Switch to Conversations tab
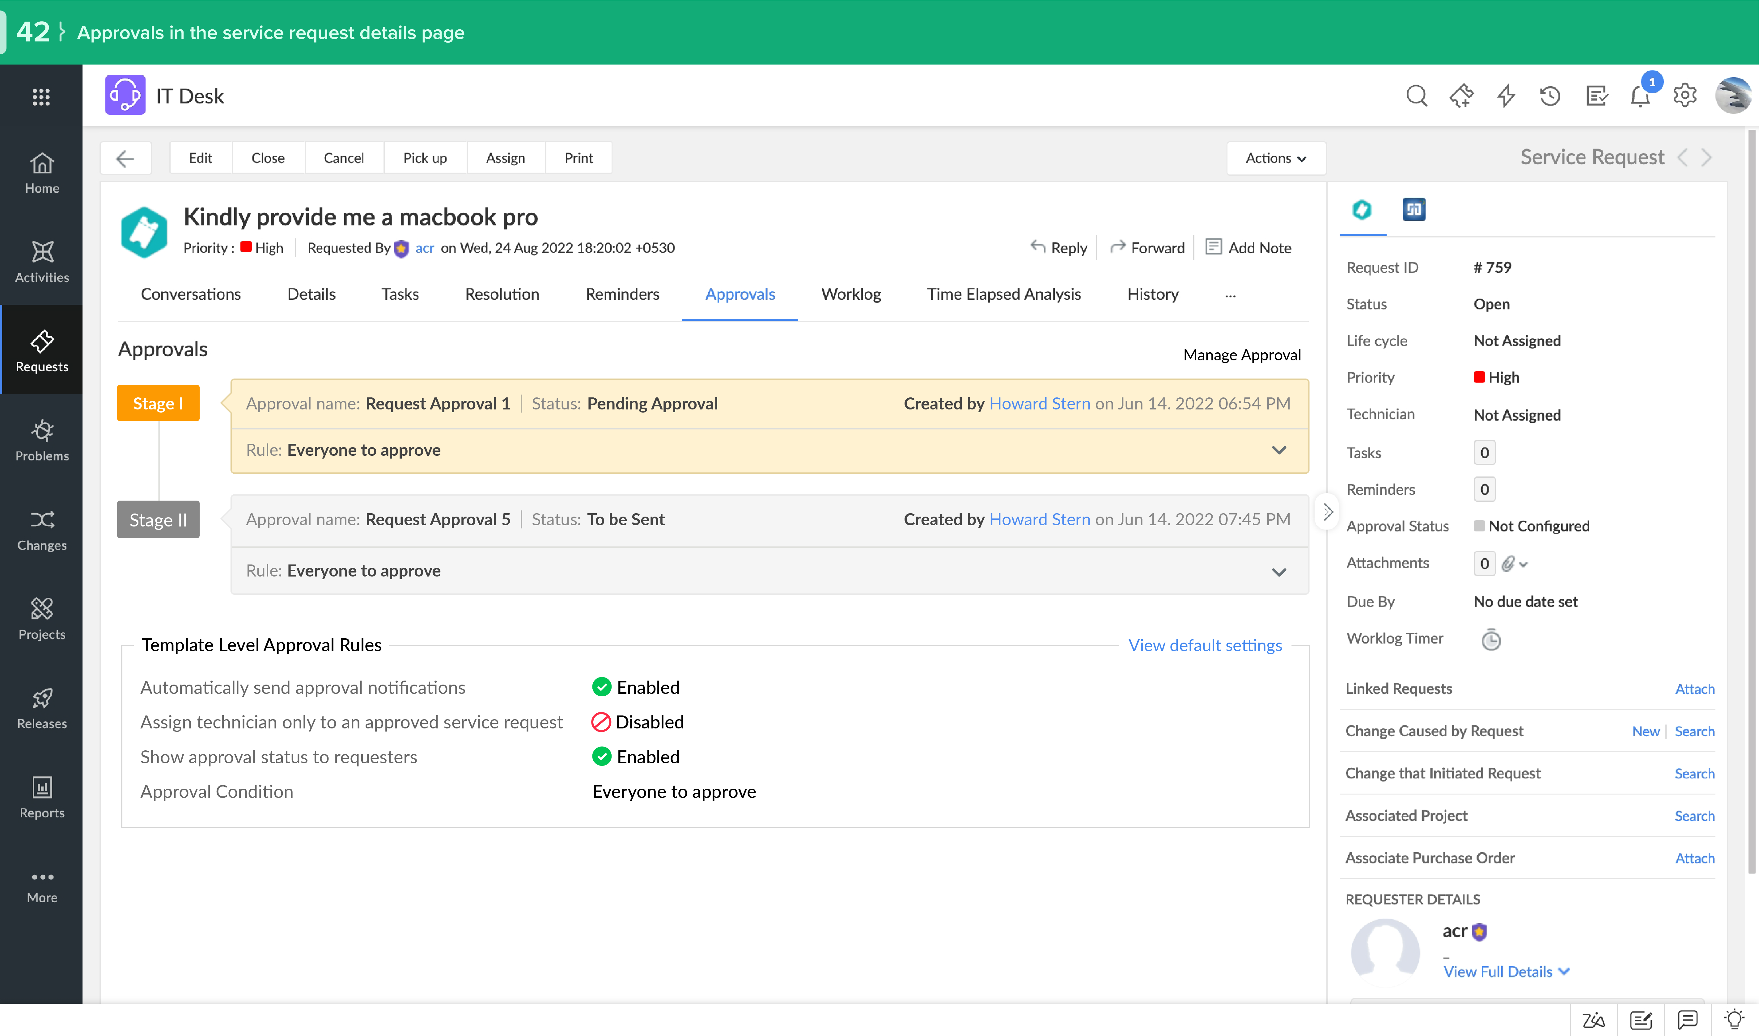This screenshot has height=1036, width=1759. coord(190,294)
